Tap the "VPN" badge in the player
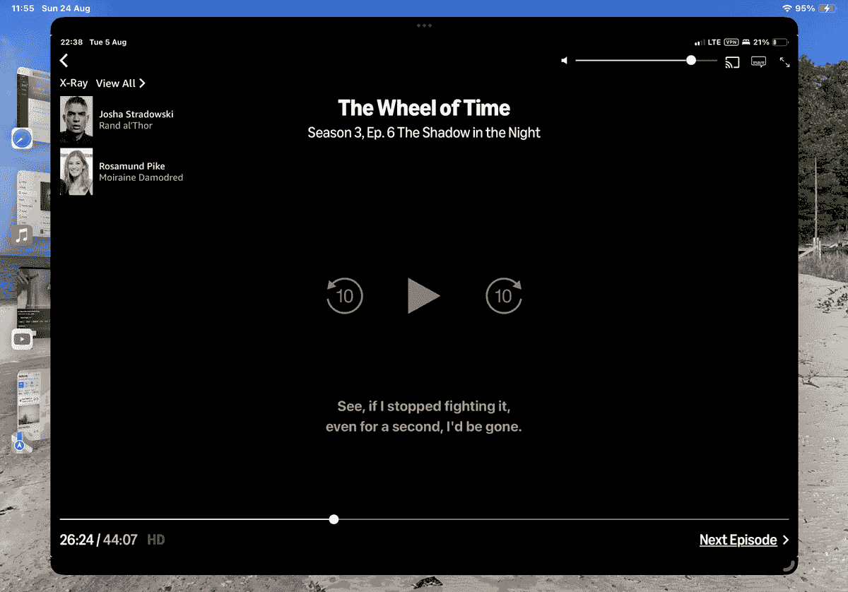 731,42
